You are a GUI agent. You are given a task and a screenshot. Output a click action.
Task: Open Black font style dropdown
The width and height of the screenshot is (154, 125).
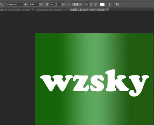41,5
